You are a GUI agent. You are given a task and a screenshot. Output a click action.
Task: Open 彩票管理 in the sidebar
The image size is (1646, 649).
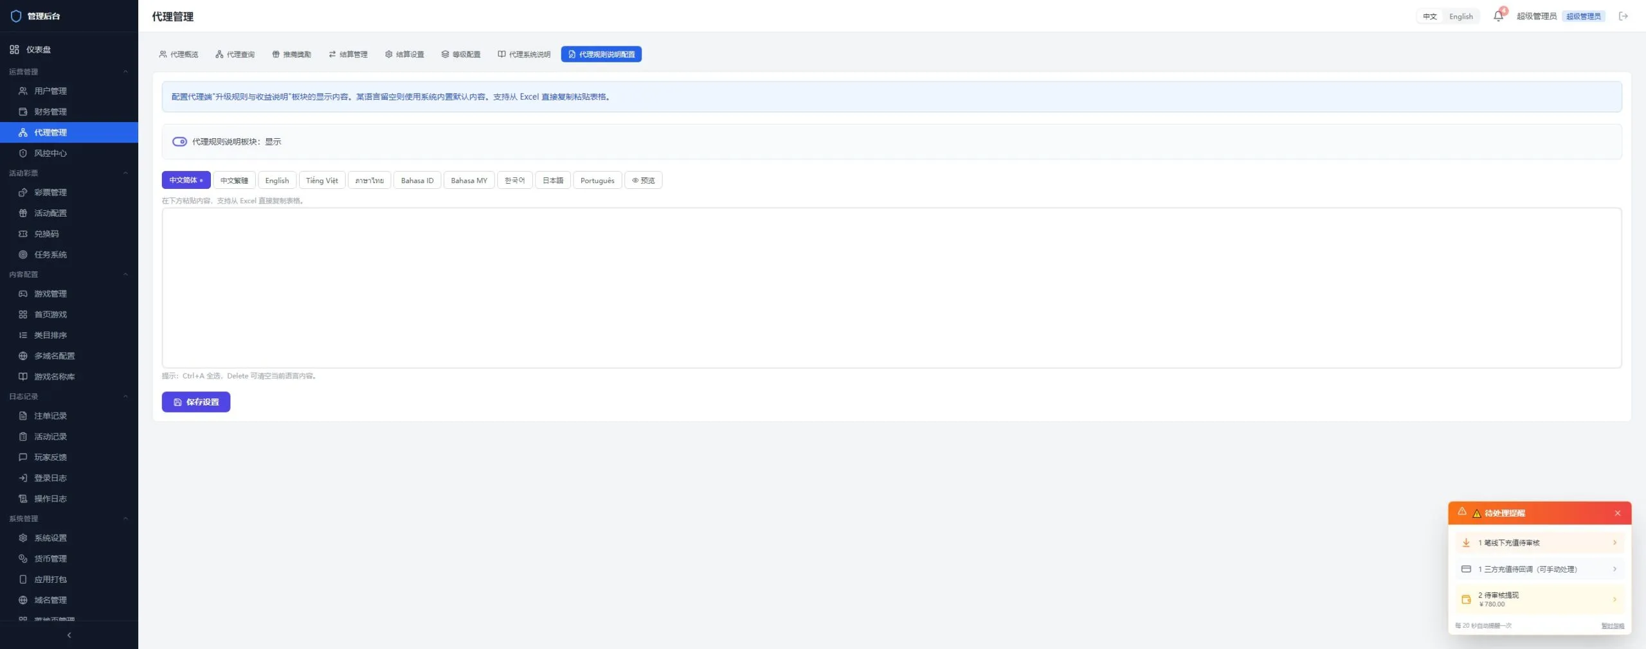coord(69,192)
